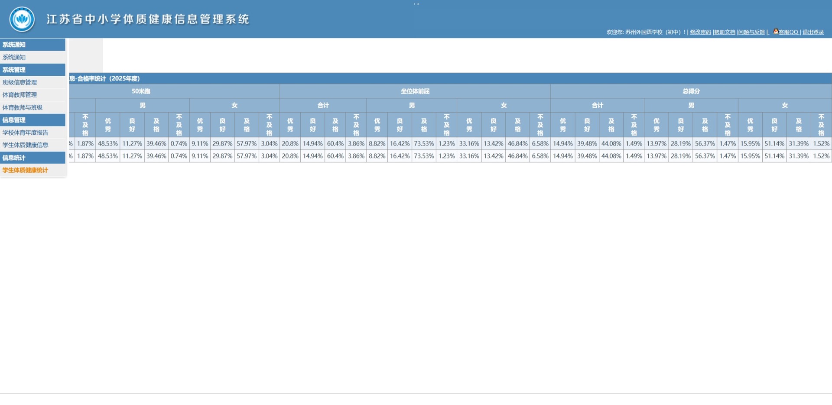Click the 总得分 column group header
The height and width of the screenshot is (405, 832).
pos(691,91)
